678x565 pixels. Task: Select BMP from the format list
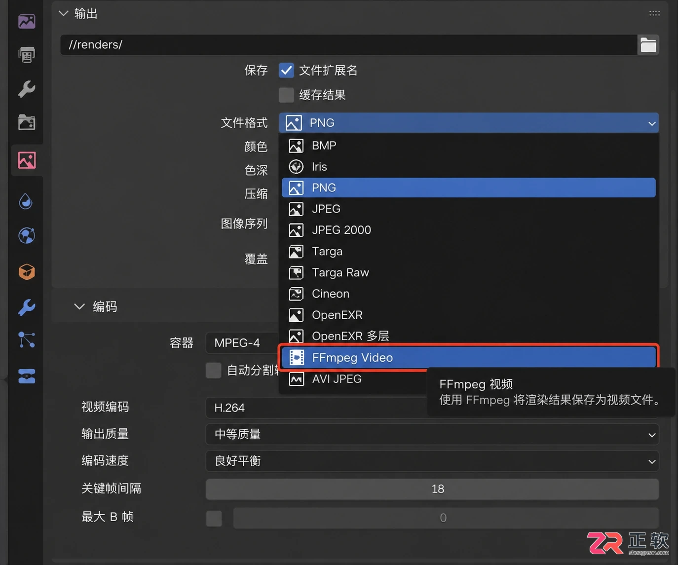[x=469, y=146]
